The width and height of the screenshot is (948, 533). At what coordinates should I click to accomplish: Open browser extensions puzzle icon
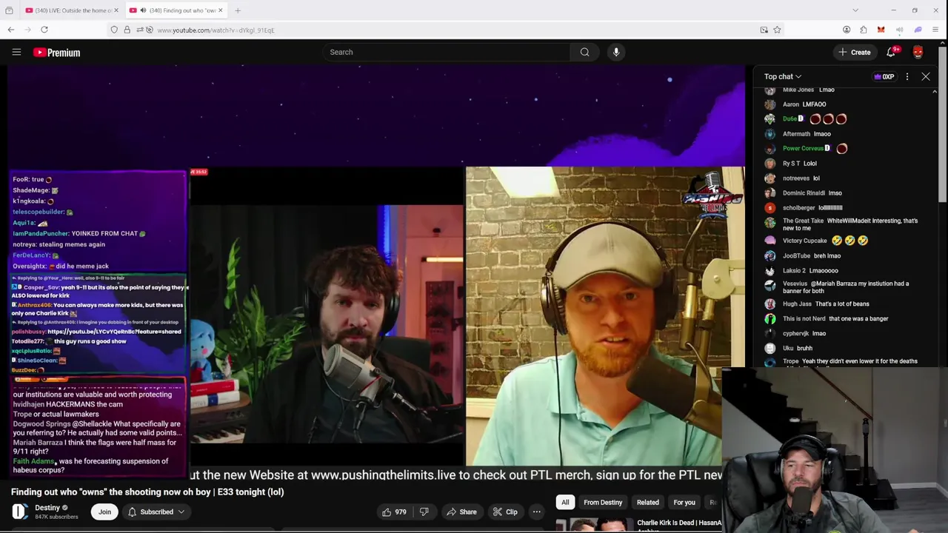[x=864, y=30]
